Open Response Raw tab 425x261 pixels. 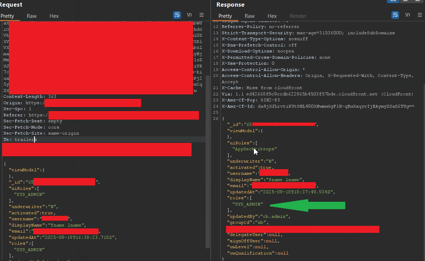coord(249,16)
